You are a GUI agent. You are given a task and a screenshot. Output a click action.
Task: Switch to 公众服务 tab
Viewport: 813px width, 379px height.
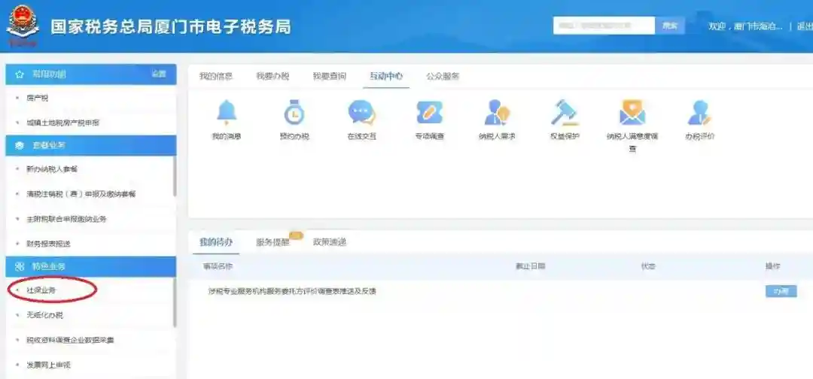(x=443, y=76)
